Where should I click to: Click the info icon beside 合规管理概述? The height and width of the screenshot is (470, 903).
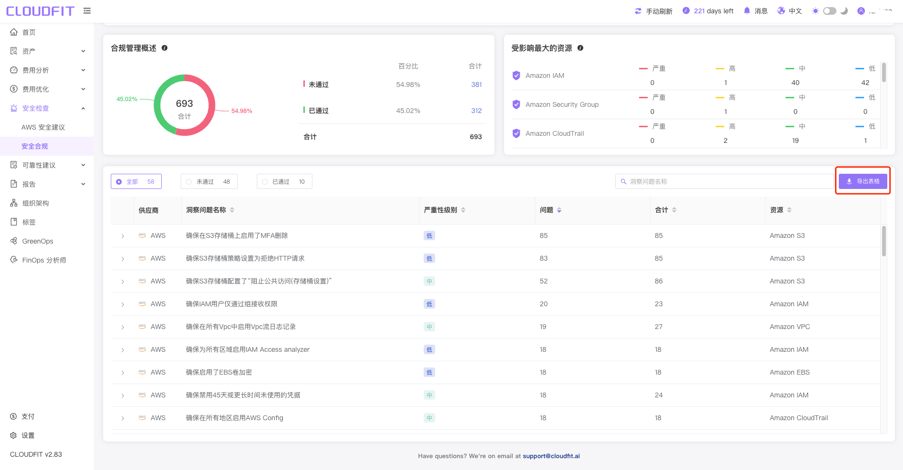click(165, 48)
